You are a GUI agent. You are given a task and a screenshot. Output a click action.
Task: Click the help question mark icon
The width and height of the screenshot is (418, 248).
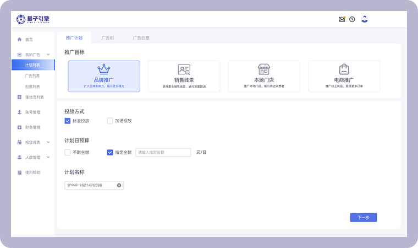coord(352,19)
